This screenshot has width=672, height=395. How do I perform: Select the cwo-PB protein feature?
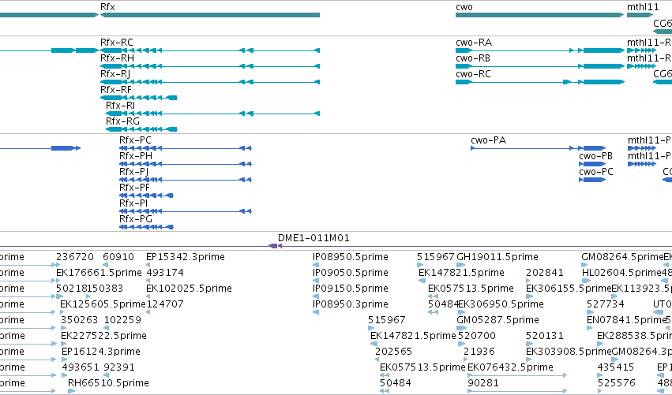pyautogui.click(x=595, y=156)
